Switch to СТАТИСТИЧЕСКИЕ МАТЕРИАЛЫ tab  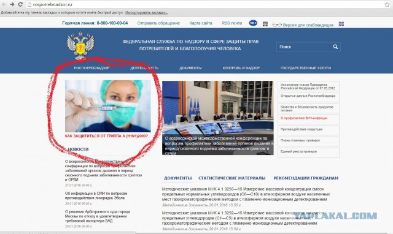232,178
